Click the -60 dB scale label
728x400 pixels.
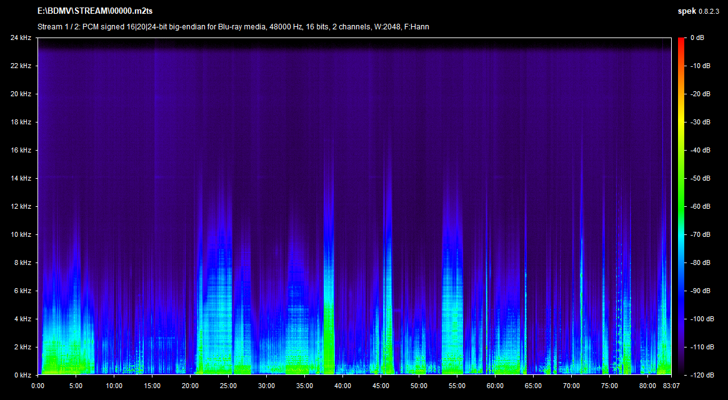(x=701, y=207)
